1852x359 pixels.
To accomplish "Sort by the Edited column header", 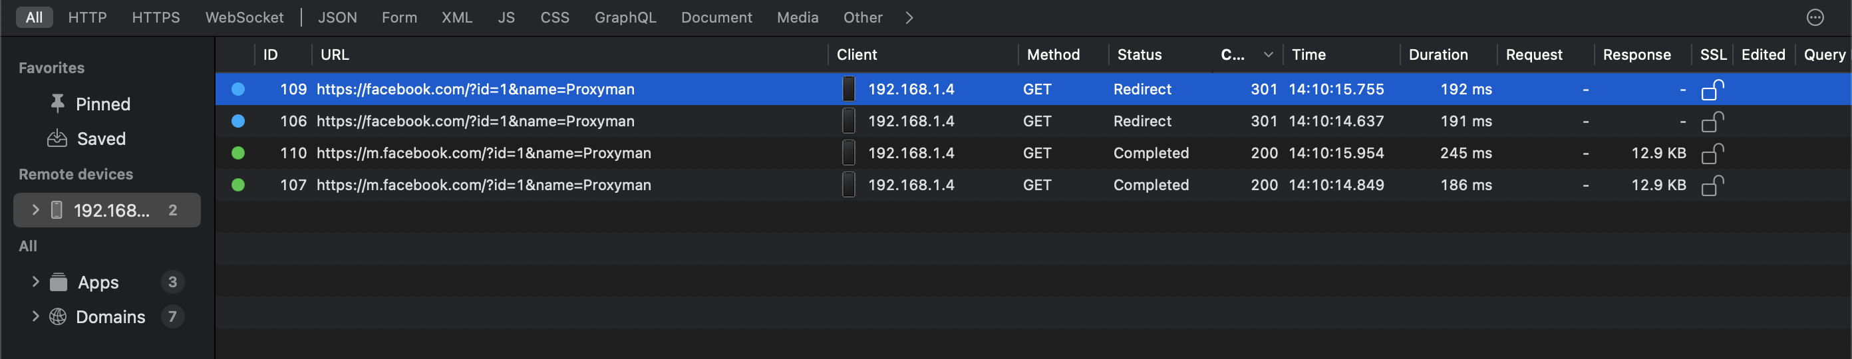I will 1763,55.
